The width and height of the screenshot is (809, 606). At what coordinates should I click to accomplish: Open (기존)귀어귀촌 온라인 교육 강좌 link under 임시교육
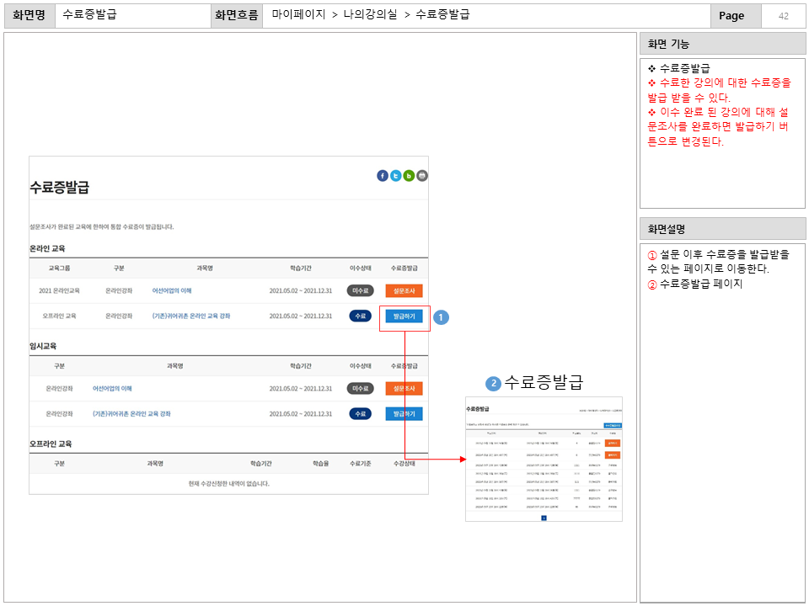pyautogui.click(x=131, y=414)
